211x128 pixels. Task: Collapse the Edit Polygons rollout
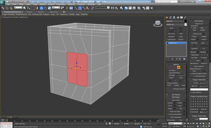point(176,97)
